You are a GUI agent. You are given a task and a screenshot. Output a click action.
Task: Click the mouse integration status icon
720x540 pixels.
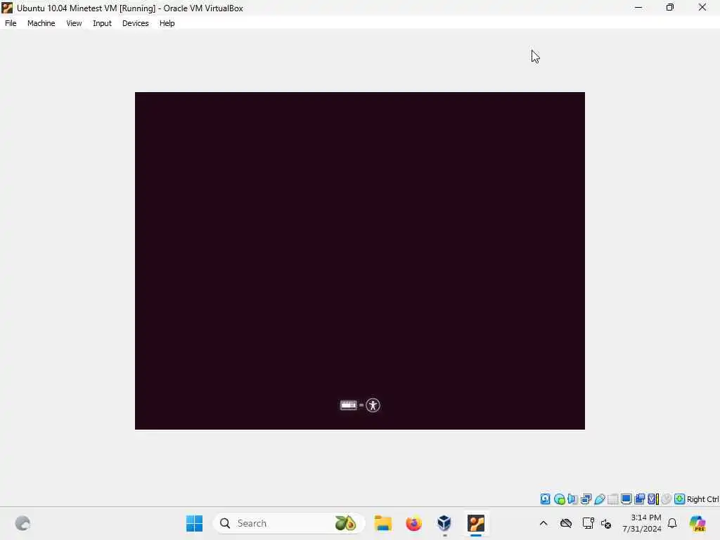click(x=667, y=499)
